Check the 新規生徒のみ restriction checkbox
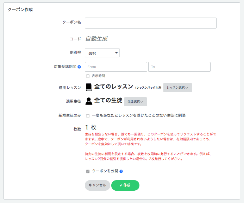The image size is (244, 203). (88, 116)
